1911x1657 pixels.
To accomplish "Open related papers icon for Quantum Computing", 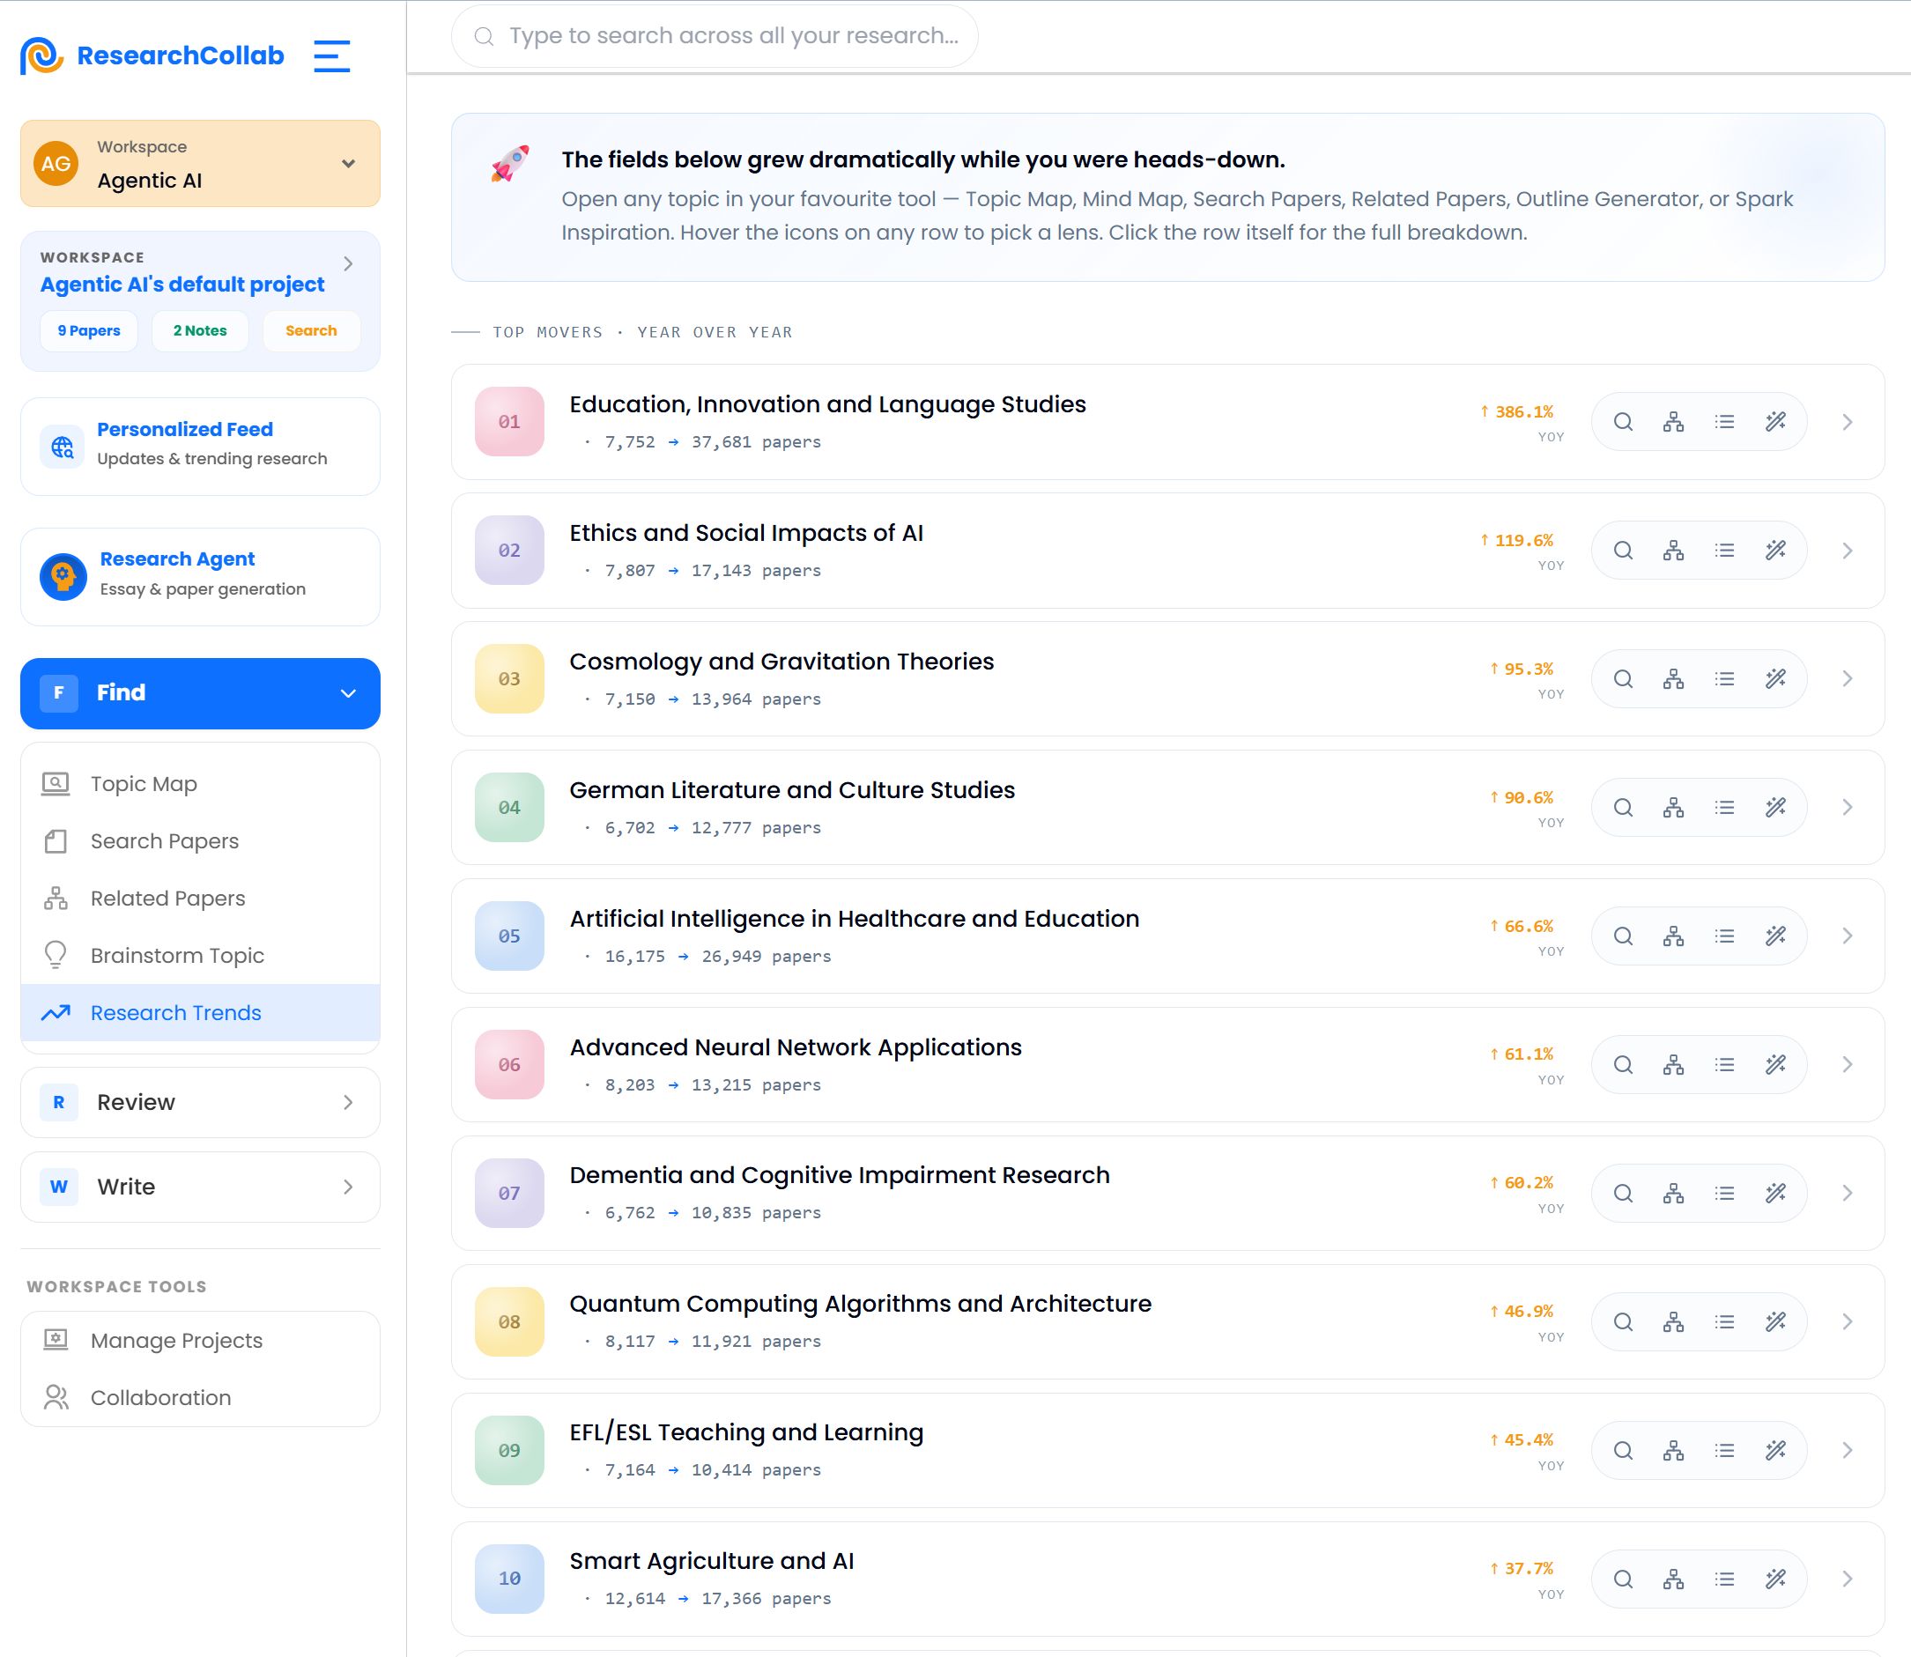I will point(1673,1321).
